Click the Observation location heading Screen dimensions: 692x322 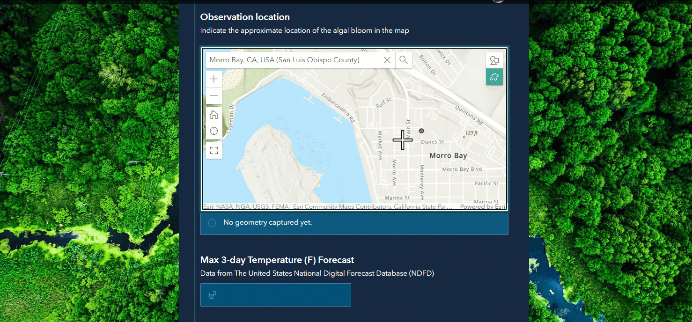(245, 17)
